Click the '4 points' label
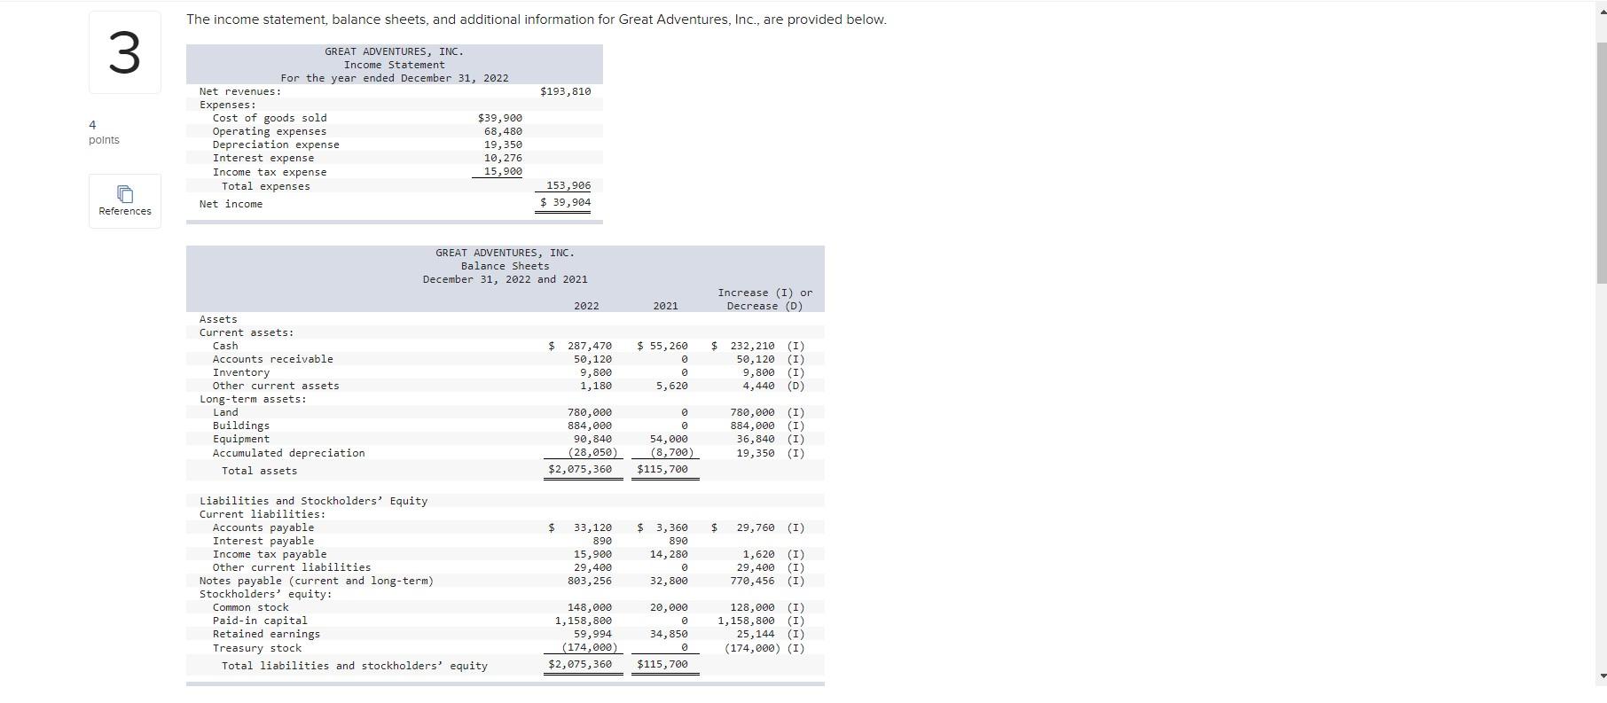This screenshot has width=1607, height=703. tap(104, 132)
